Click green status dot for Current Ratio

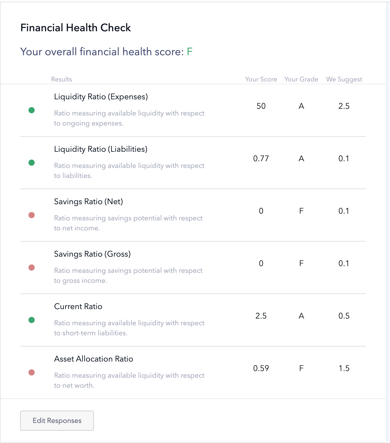[x=32, y=320]
